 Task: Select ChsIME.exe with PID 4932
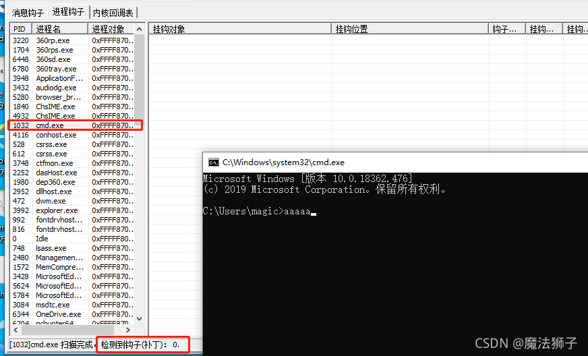pos(72,116)
